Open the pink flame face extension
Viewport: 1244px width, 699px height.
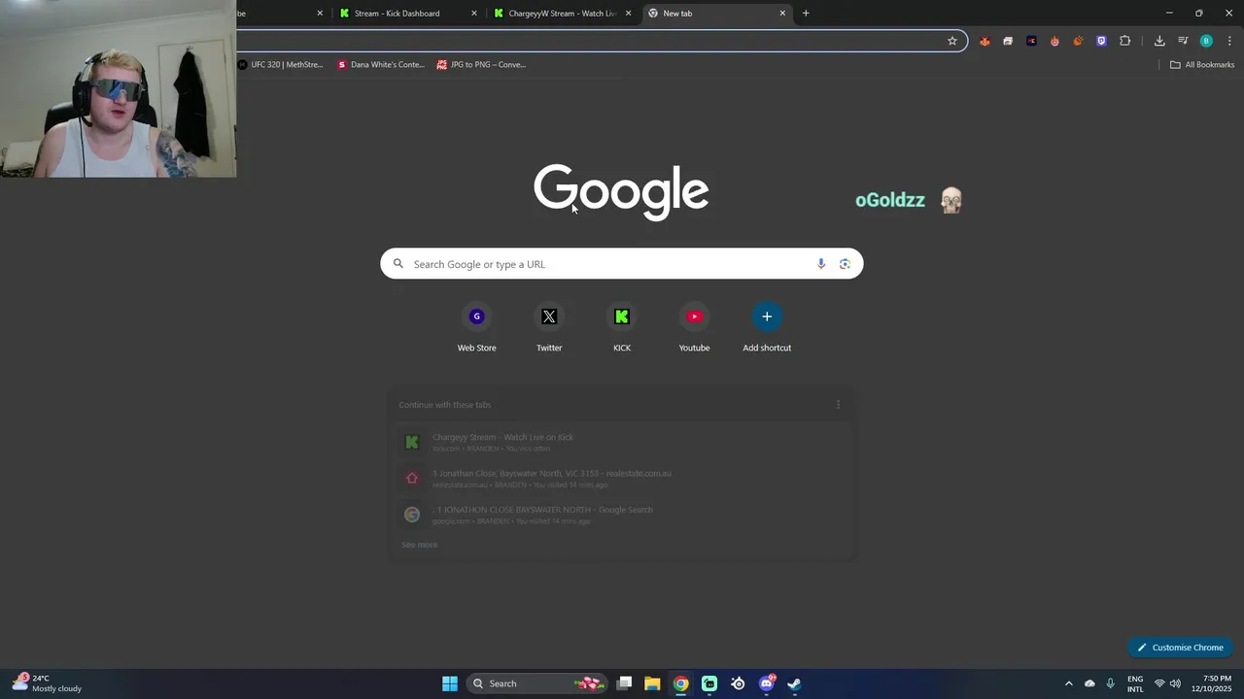pos(1054,41)
